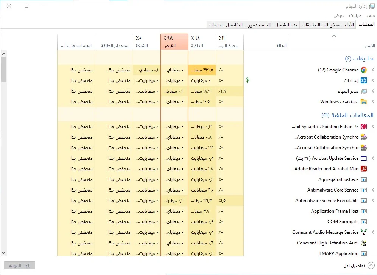Click Application Frame Host's ٣,٧ memory cell

pyautogui.click(x=202, y=211)
